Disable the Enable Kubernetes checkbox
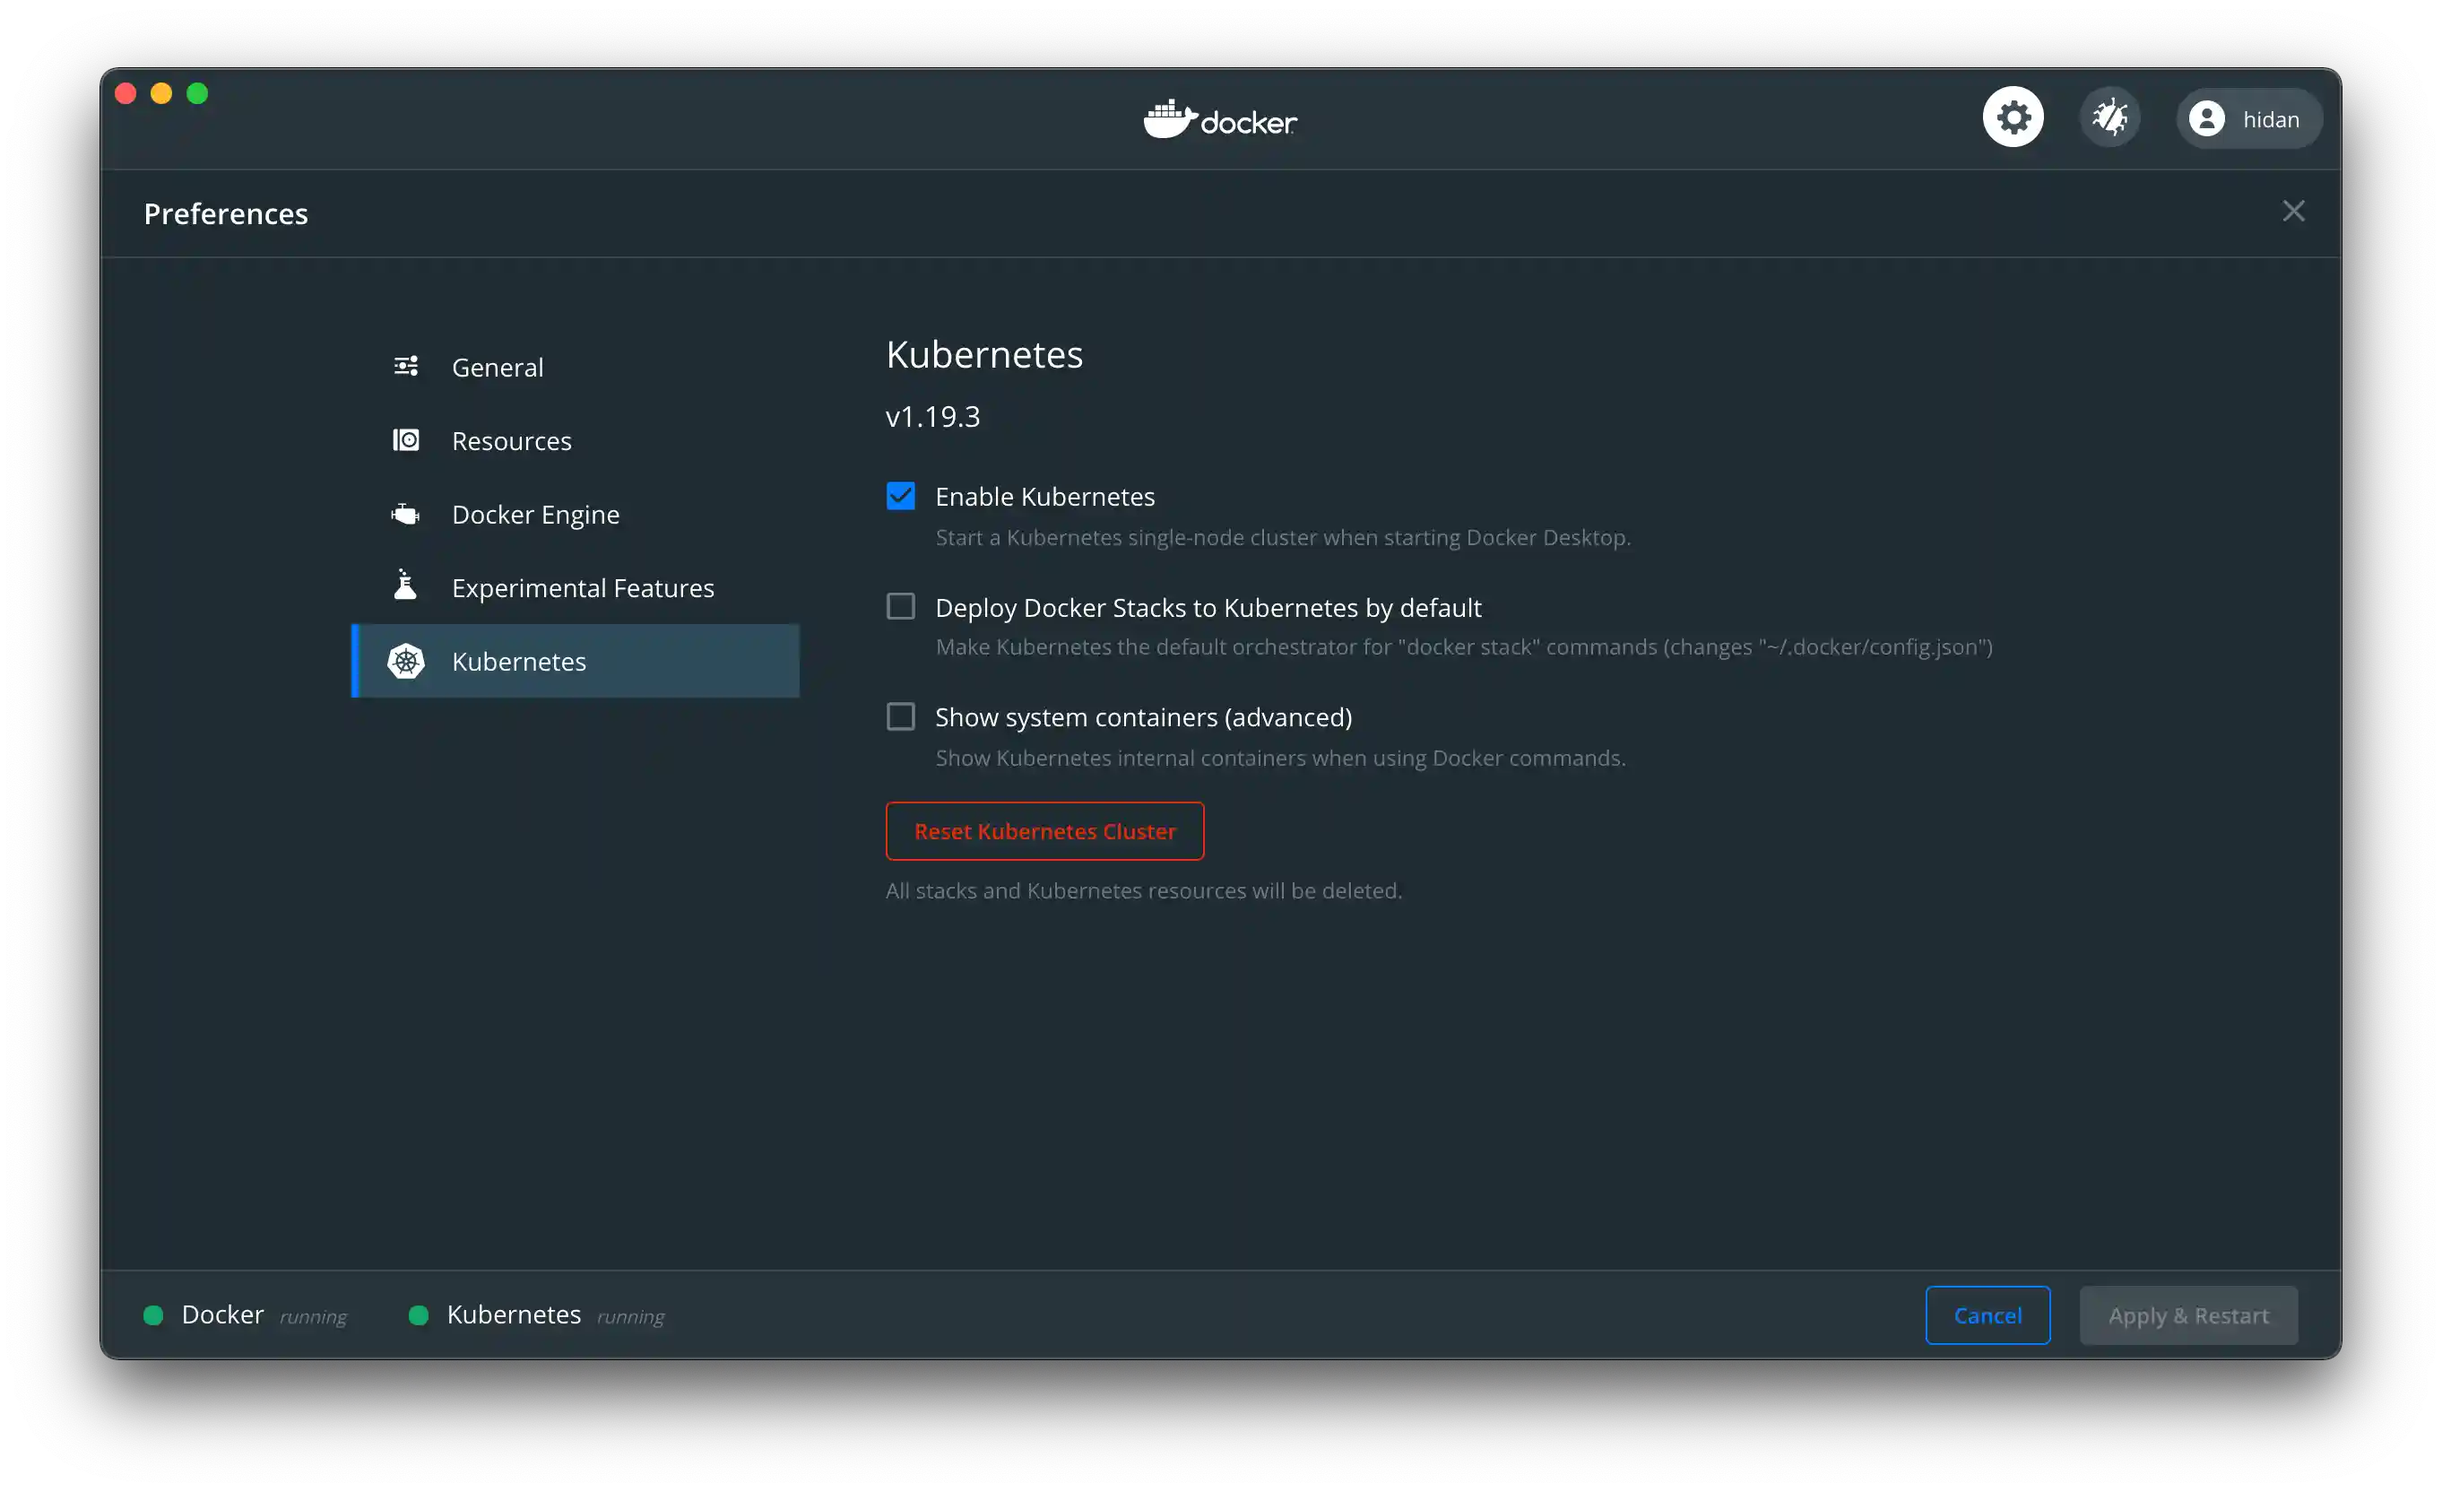2442x1492 pixels. tap(900, 496)
